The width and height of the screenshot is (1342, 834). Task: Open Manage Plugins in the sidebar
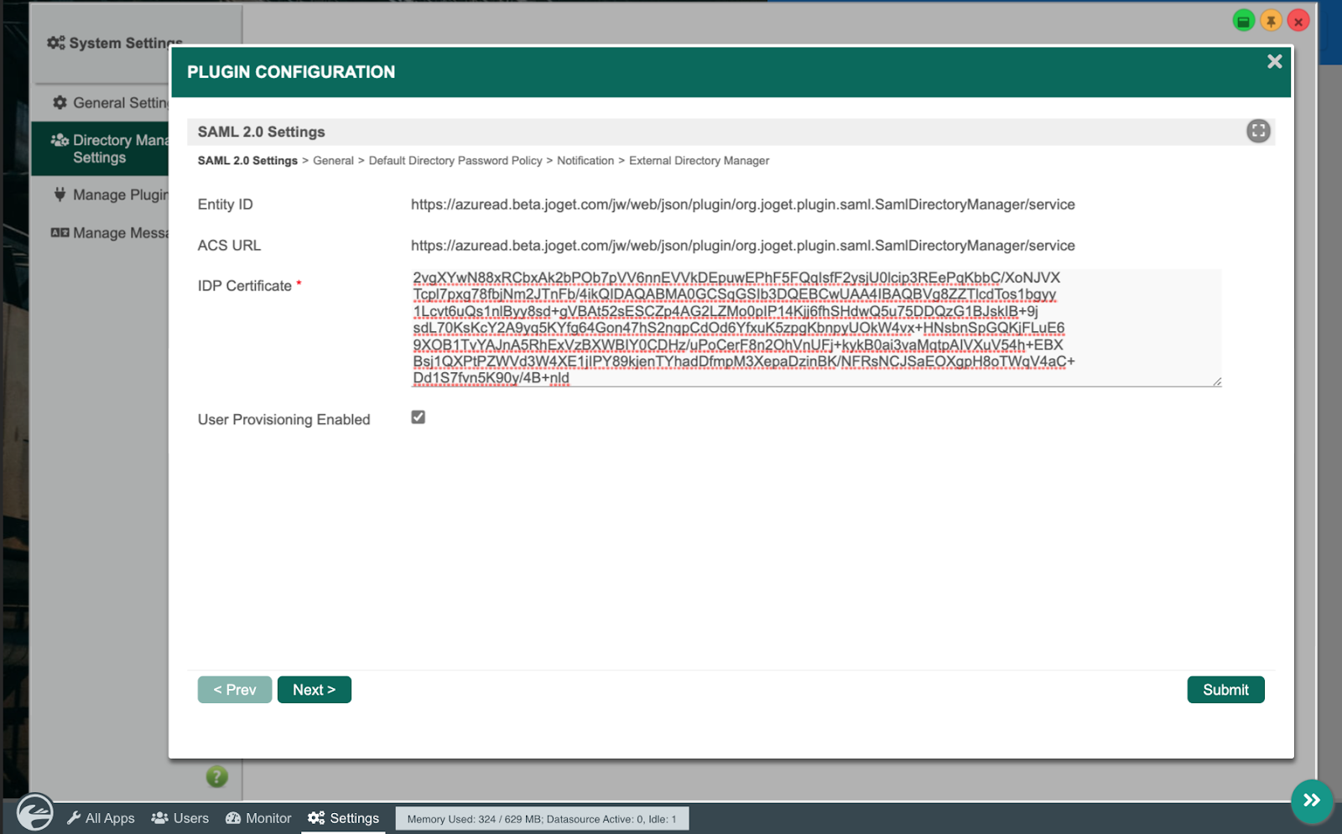point(101,194)
